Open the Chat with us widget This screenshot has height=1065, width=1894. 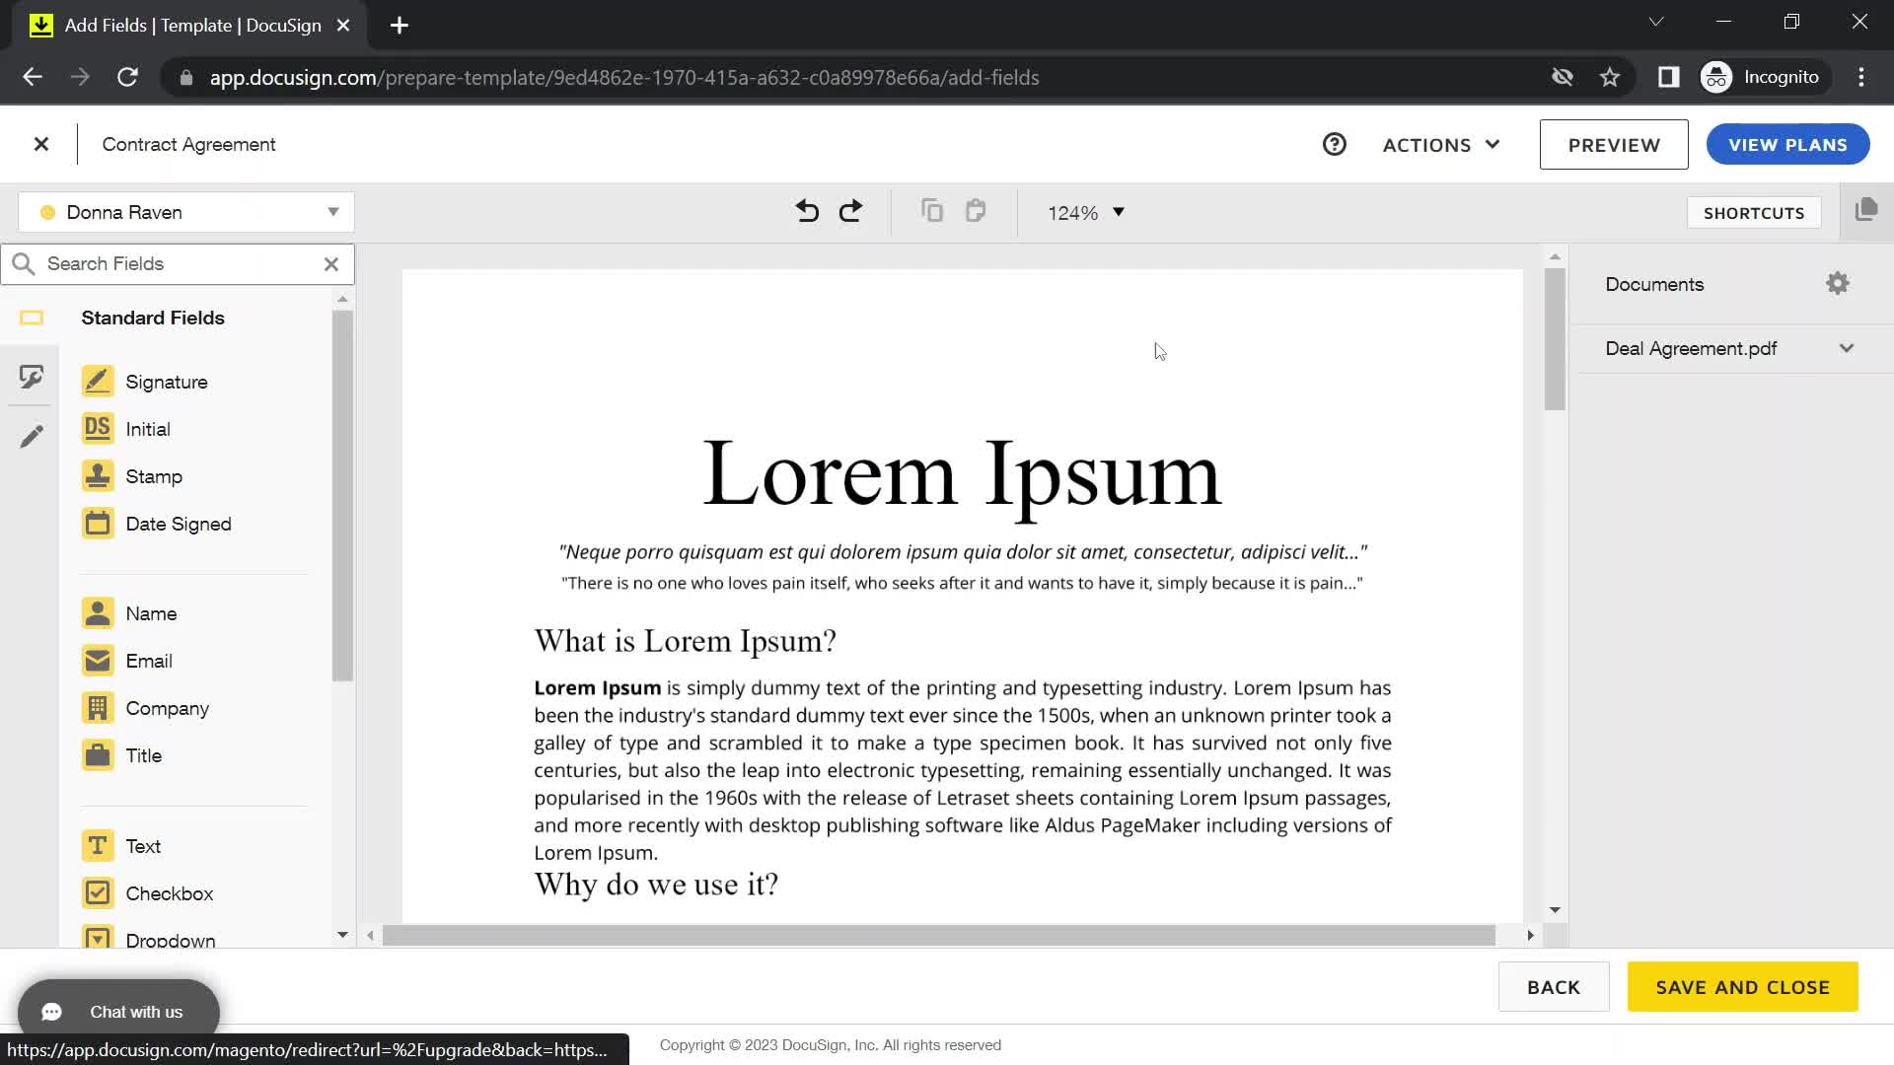pyautogui.click(x=118, y=1012)
